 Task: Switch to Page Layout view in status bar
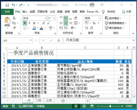84,106
